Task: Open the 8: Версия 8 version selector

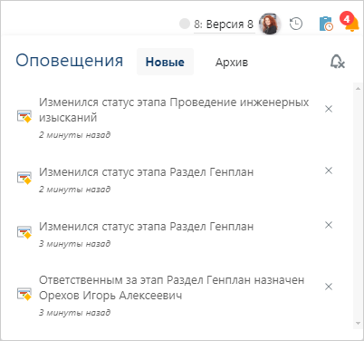Action: tap(224, 24)
